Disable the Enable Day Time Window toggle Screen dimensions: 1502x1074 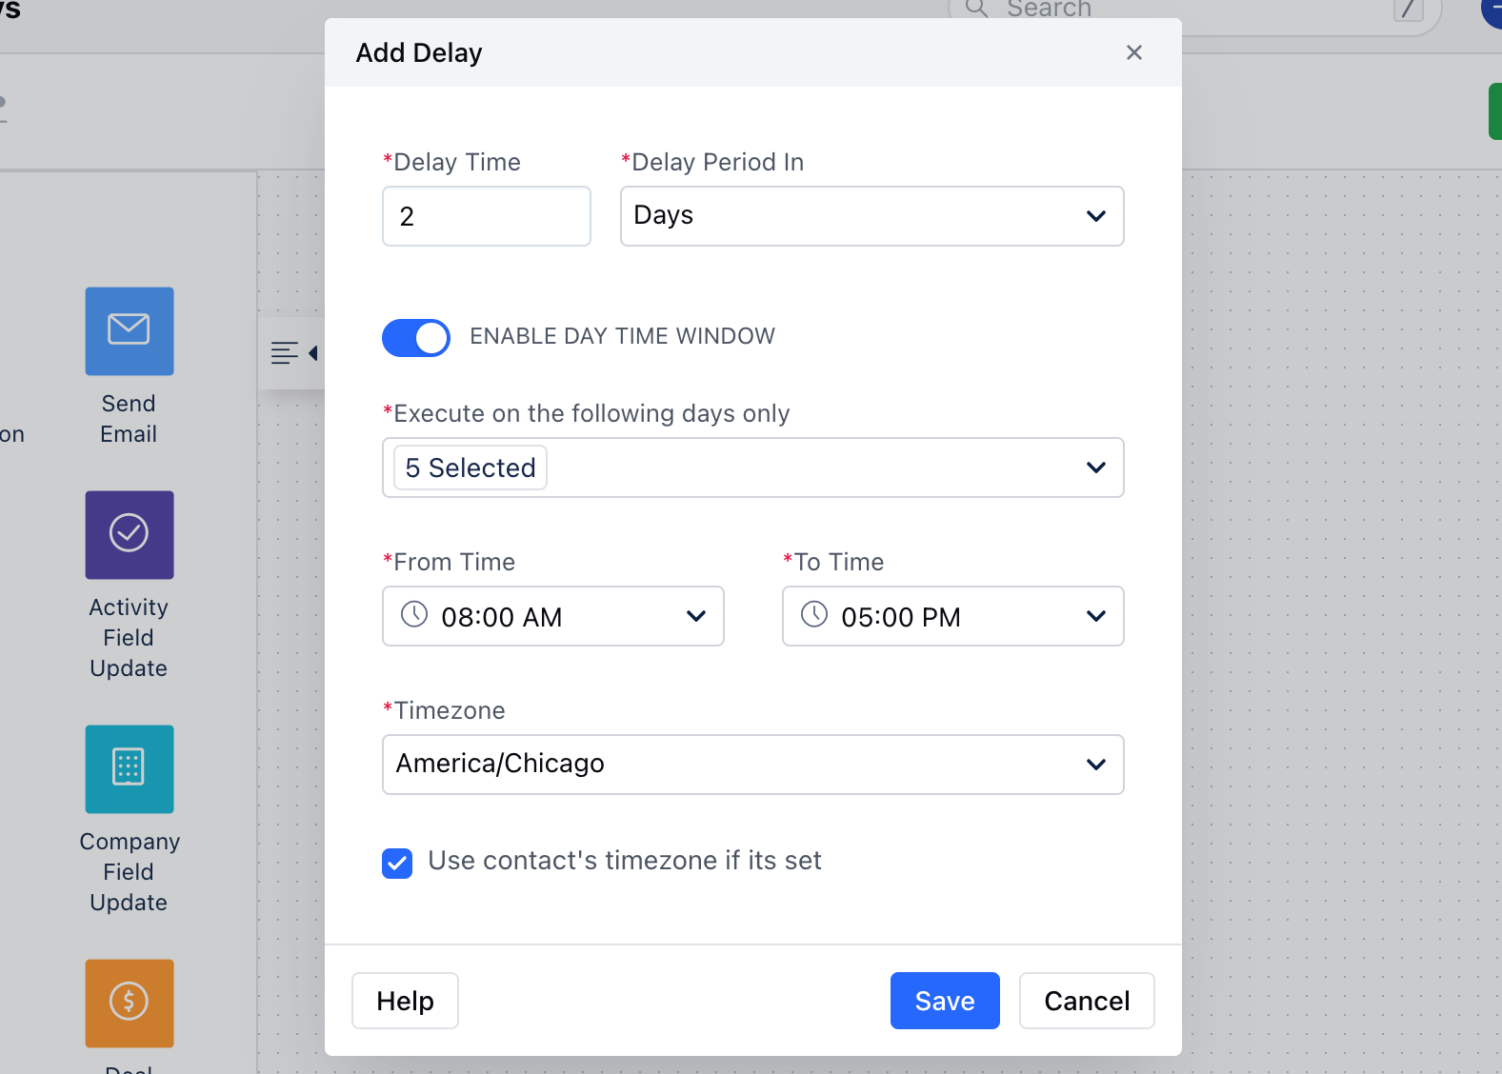click(x=416, y=338)
